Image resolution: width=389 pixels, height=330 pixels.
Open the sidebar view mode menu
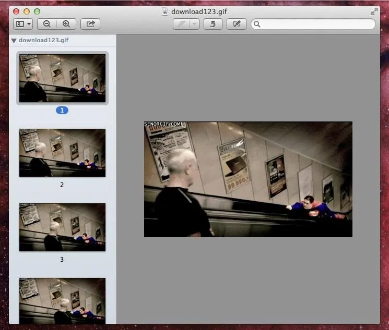click(x=23, y=24)
